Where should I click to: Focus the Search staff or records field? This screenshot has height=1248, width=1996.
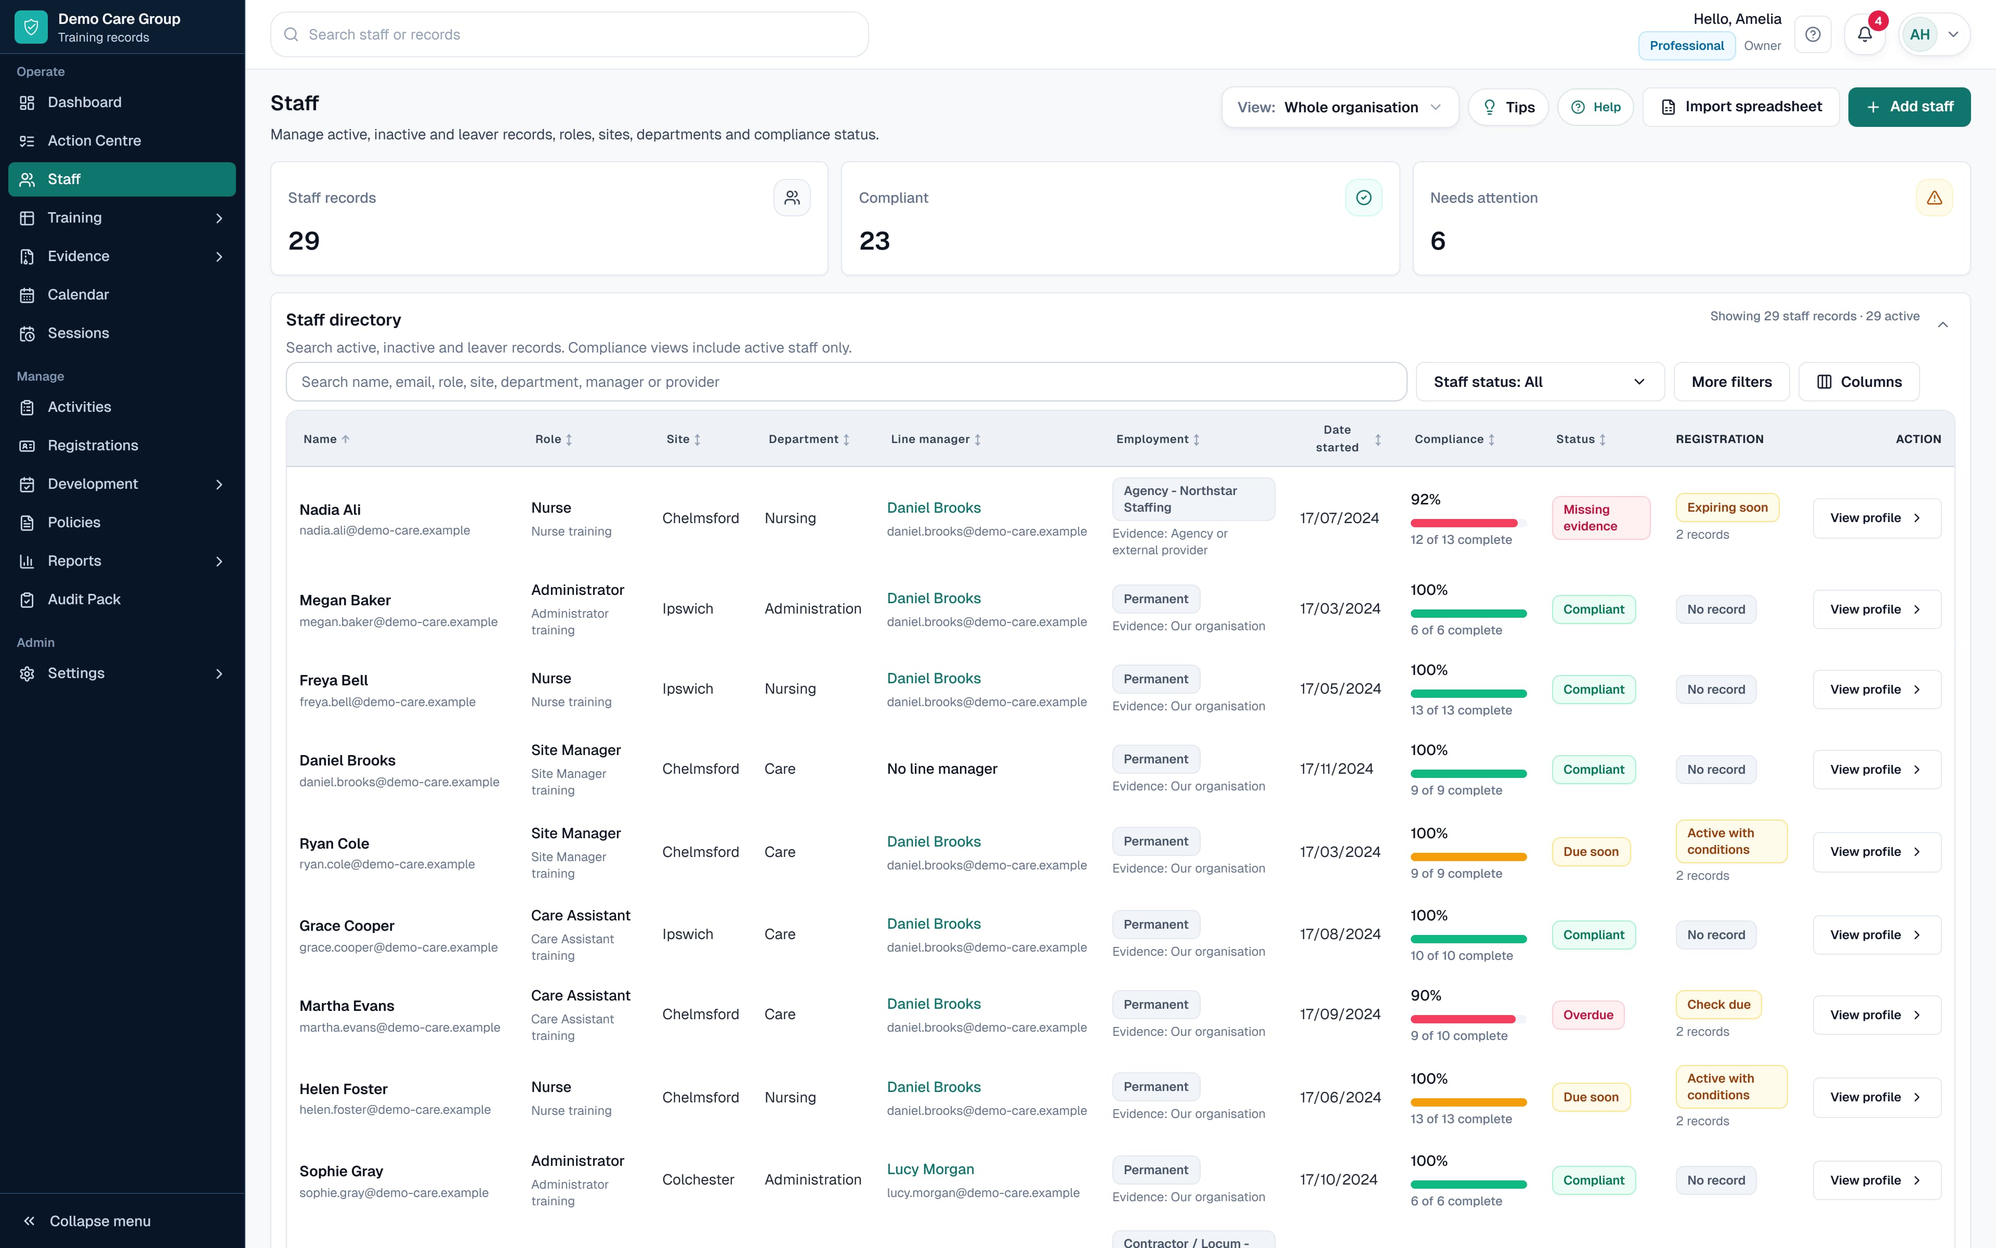569,35
